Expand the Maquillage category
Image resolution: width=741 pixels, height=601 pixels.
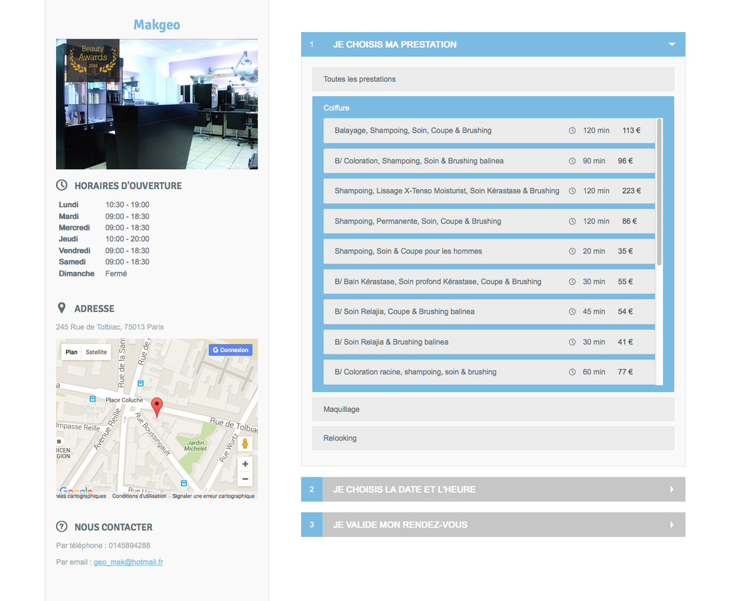[493, 409]
